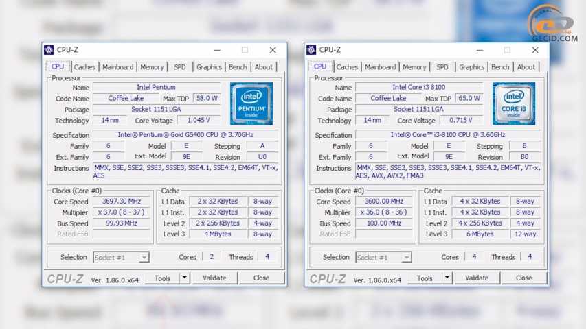This screenshot has height=329, width=586.
Task: Click the 3600.00 MHz core speed value
Action: coord(384,201)
